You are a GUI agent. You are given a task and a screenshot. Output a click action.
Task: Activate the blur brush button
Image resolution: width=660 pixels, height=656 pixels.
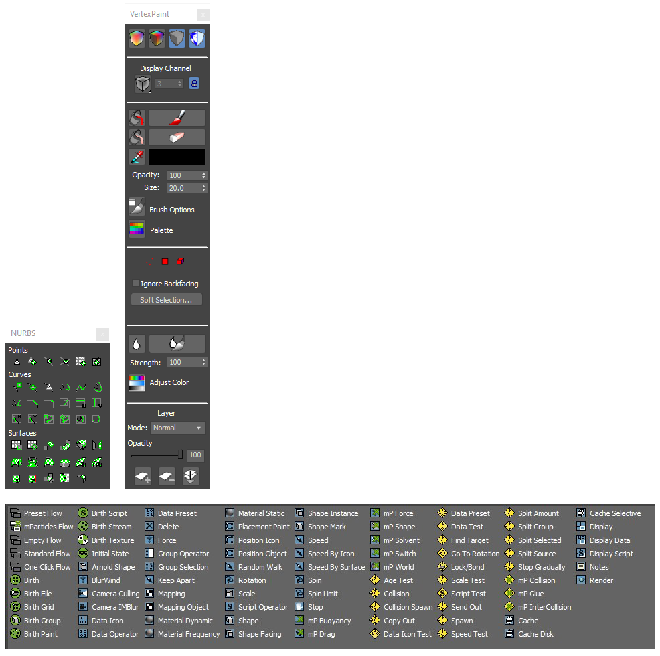point(177,344)
